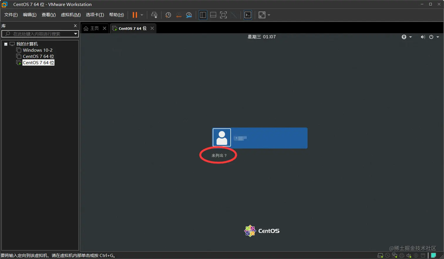Collapse the 我的计算机 tree node
Viewport: 444px width, 259px height.
click(x=6, y=44)
